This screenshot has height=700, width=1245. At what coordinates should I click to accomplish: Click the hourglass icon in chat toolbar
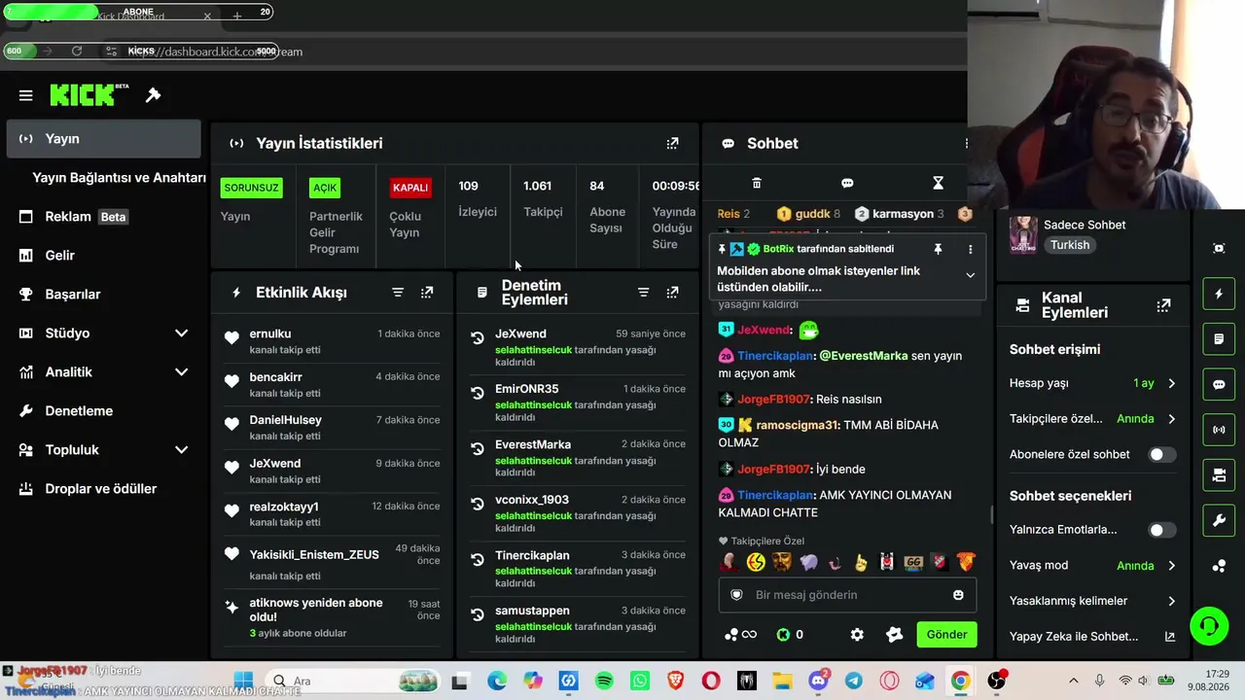(x=938, y=183)
